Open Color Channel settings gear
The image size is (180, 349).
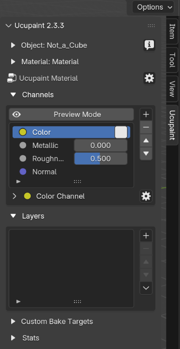coord(146,196)
